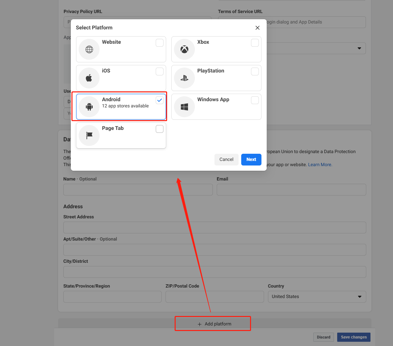Expand the dropdown below Terms of Service URL
Image resolution: width=393 pixels, height=346 pixels.
tap(359, 48)
